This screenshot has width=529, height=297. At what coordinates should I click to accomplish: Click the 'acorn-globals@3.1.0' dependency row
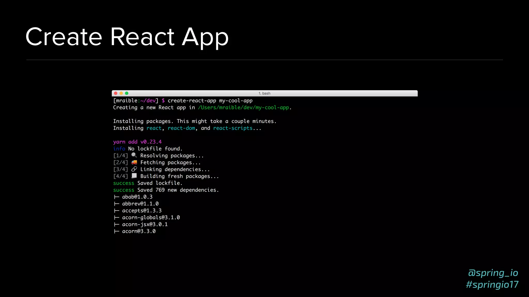coord(147,217)
